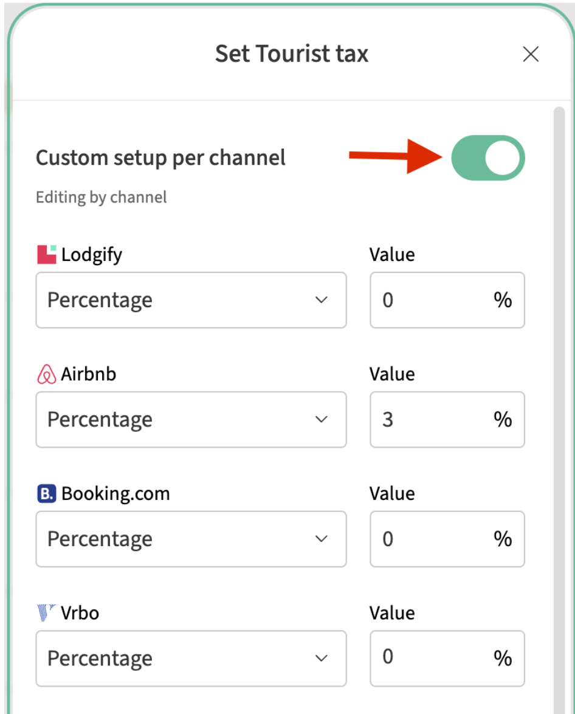Click the percent sign in Airbnb value
This screenshot has width=575, height=714.
(503, 420)
